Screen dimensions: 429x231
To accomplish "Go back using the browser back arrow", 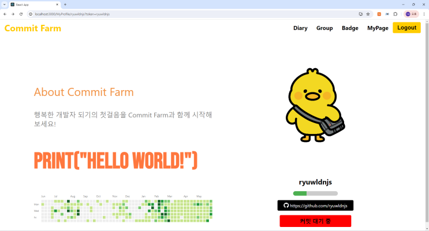I will point(5,14).
